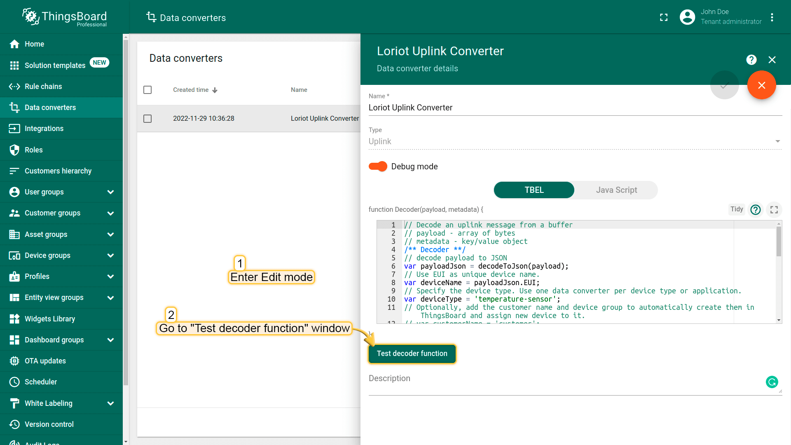Expand User groups menu
Image resolution: width=791 pixels, height=445 pixels.
[110, 192]
